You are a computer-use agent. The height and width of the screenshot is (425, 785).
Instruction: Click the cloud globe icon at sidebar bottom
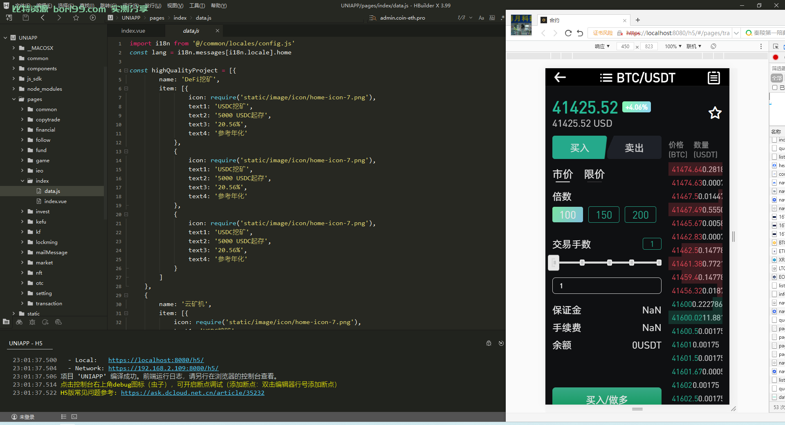(58, 322)
